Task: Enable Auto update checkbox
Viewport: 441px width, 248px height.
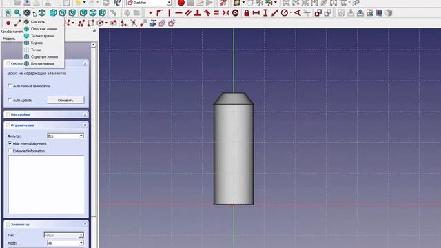Action: (x=10, y=100)
